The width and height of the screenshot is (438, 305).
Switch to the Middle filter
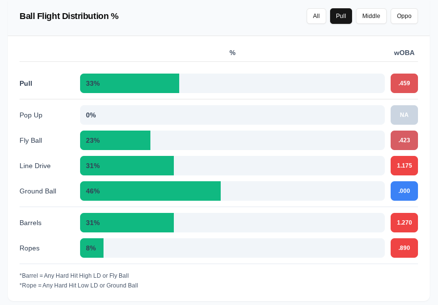pos(371,16)
